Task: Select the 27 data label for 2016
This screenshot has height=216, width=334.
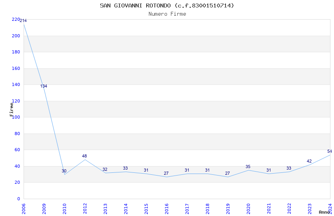Action: (166, 173)
